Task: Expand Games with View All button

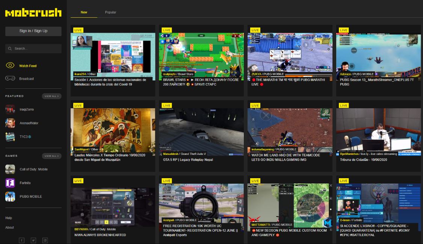Action: 51,156
